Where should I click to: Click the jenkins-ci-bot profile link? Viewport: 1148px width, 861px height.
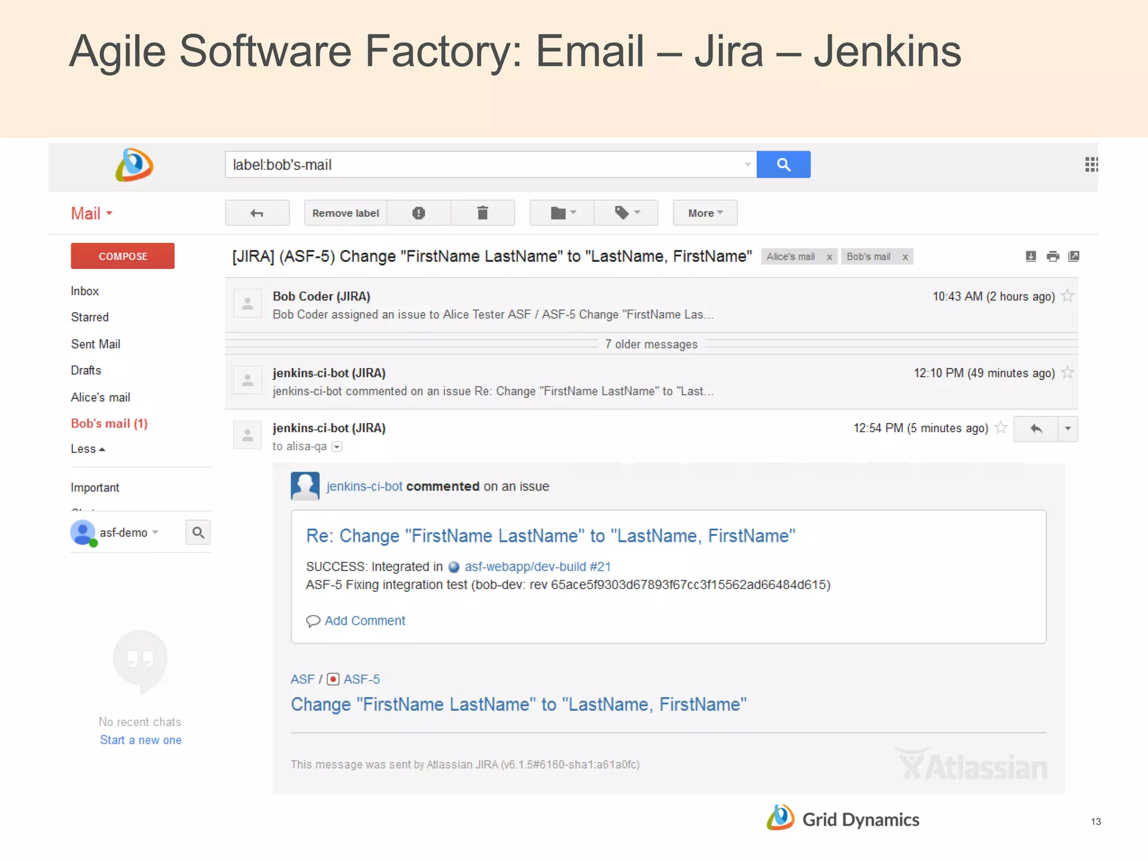coord(364,487)
